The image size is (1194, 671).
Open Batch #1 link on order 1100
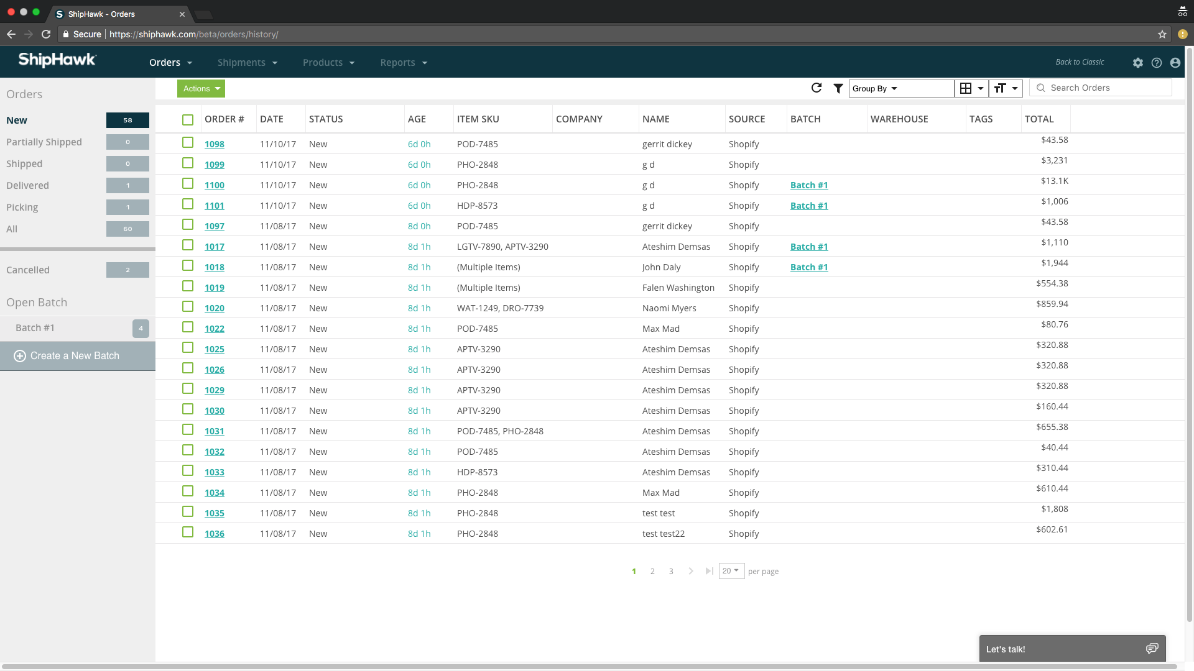coord(808,185)
